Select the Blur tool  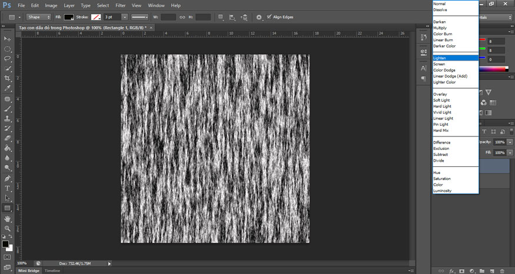pyautogui.click(x=7, y=158)
